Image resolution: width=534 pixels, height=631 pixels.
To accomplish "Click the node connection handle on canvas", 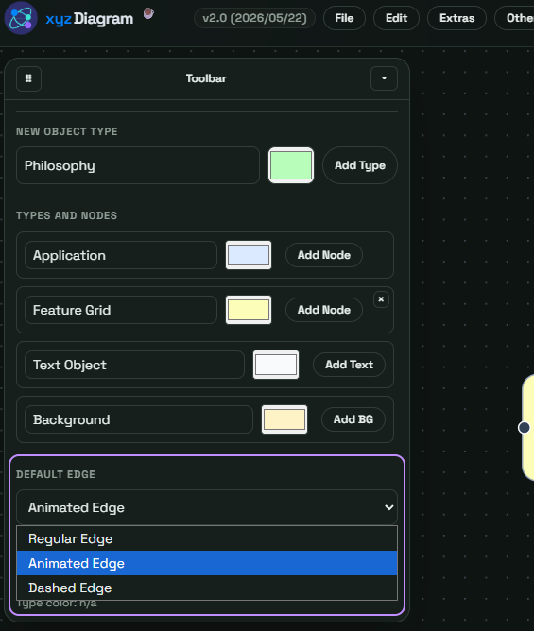I will 524,427.
